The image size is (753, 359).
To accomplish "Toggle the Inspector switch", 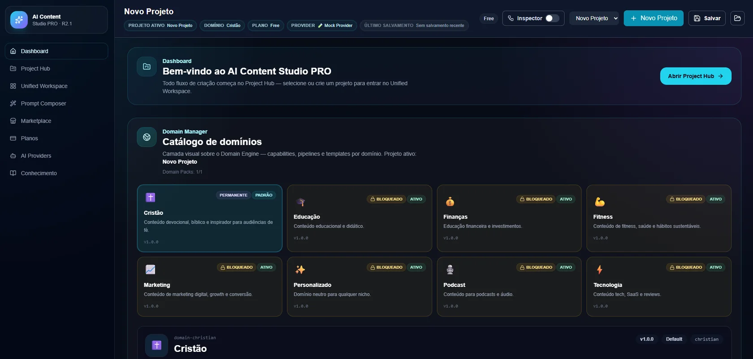I will 552,18.
